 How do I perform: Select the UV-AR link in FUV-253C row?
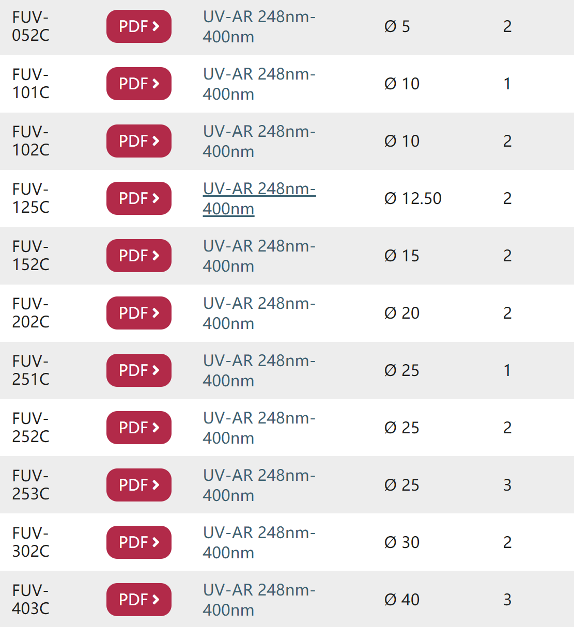coord(259,485)
